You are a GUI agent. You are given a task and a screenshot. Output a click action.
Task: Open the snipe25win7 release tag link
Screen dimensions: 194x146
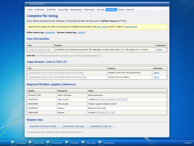50,32
